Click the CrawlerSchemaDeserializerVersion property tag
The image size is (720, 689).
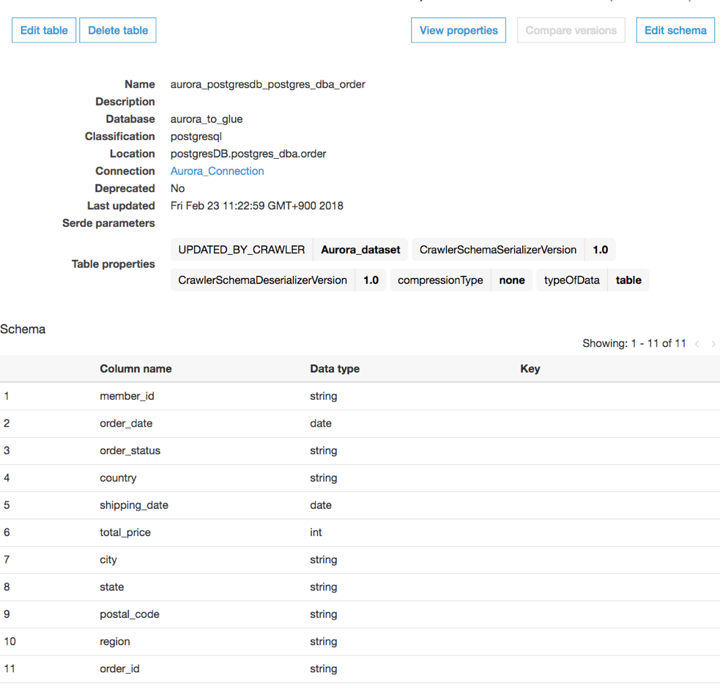click(x=262, y=280)
